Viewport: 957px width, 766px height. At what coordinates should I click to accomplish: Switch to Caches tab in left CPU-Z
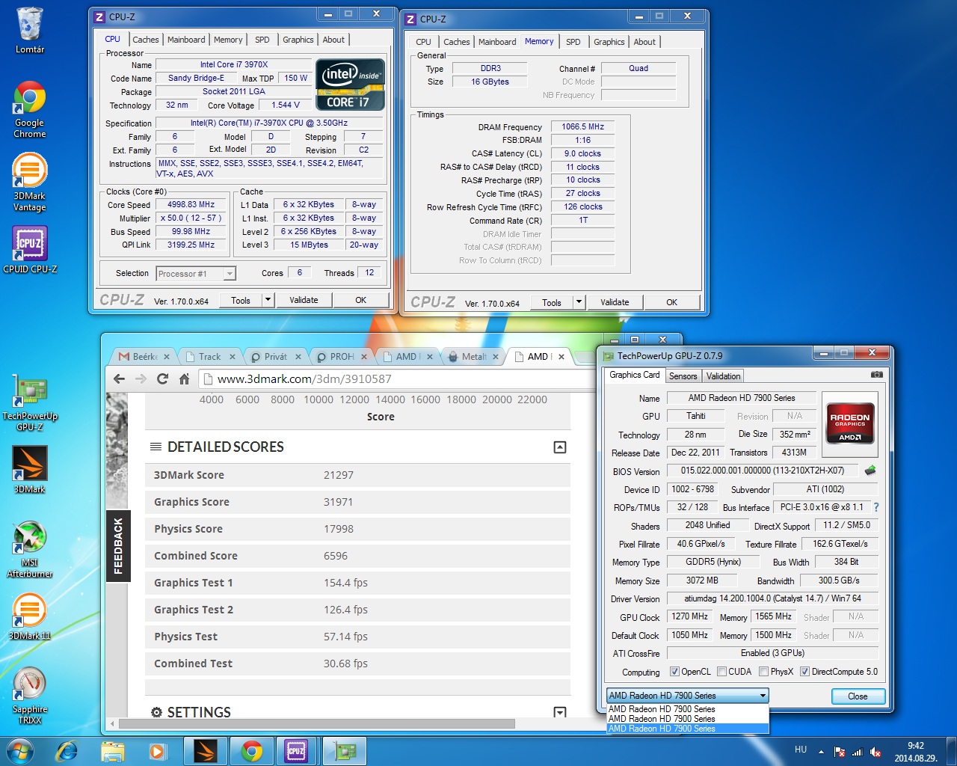point(146,40)
